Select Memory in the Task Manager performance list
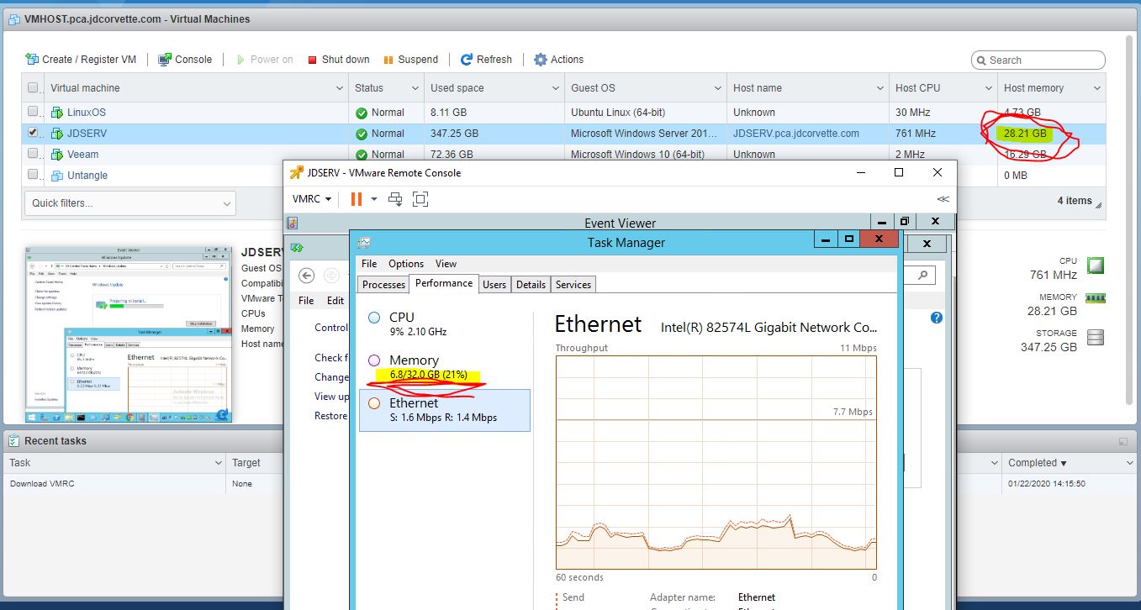 point(444,367)
